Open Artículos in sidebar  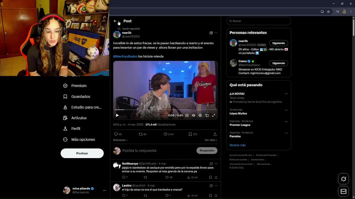tap(75, 118)
